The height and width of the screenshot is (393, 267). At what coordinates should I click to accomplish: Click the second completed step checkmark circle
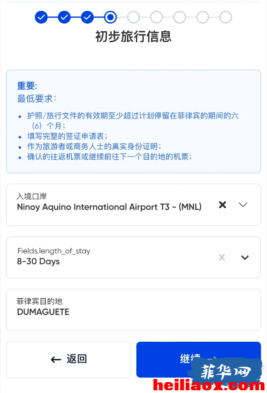pyautogui.click(x=64, y=17)
